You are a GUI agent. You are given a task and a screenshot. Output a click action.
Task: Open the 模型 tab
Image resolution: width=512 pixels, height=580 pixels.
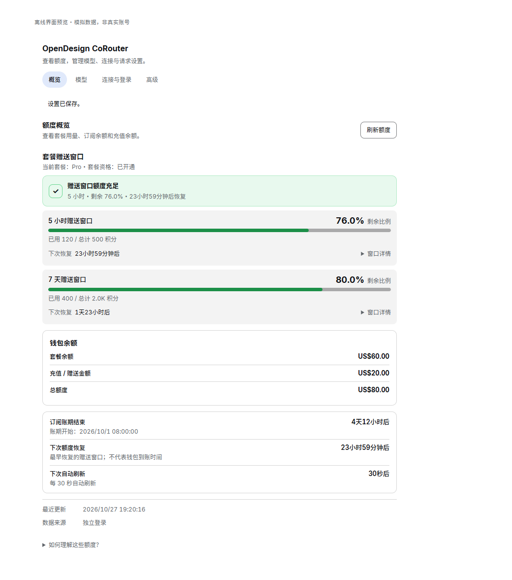pos(81,79)
